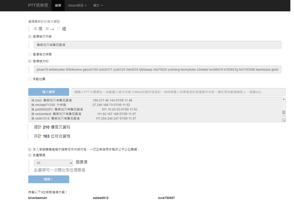This screenshot has height=206, width=294.
Task: Enable the 手動拉霸 checkbox
Action: (30, 79)
